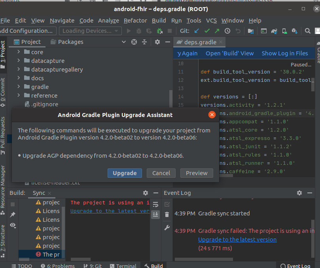Open the 6: Problems tool window
The height and width of the screenshot is (268, 320).
point(58,266)
